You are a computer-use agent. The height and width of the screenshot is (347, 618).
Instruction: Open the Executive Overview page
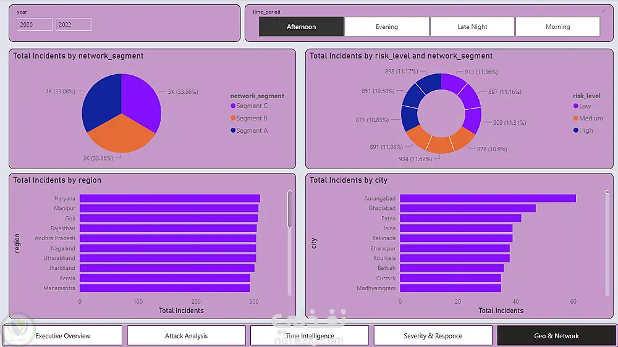(63, 336)
